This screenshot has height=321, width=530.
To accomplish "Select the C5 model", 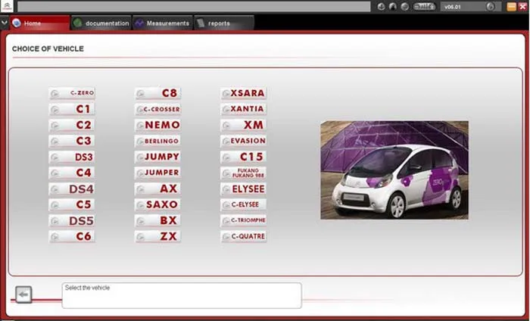I will click(72, 204).
